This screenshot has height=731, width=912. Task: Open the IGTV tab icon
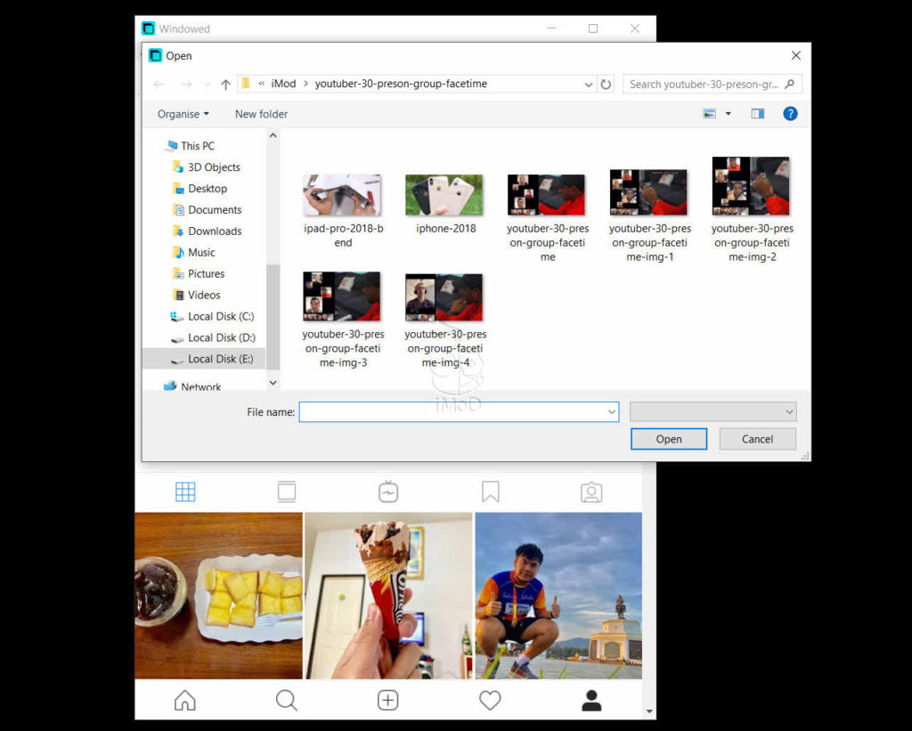tap(387, 491)
